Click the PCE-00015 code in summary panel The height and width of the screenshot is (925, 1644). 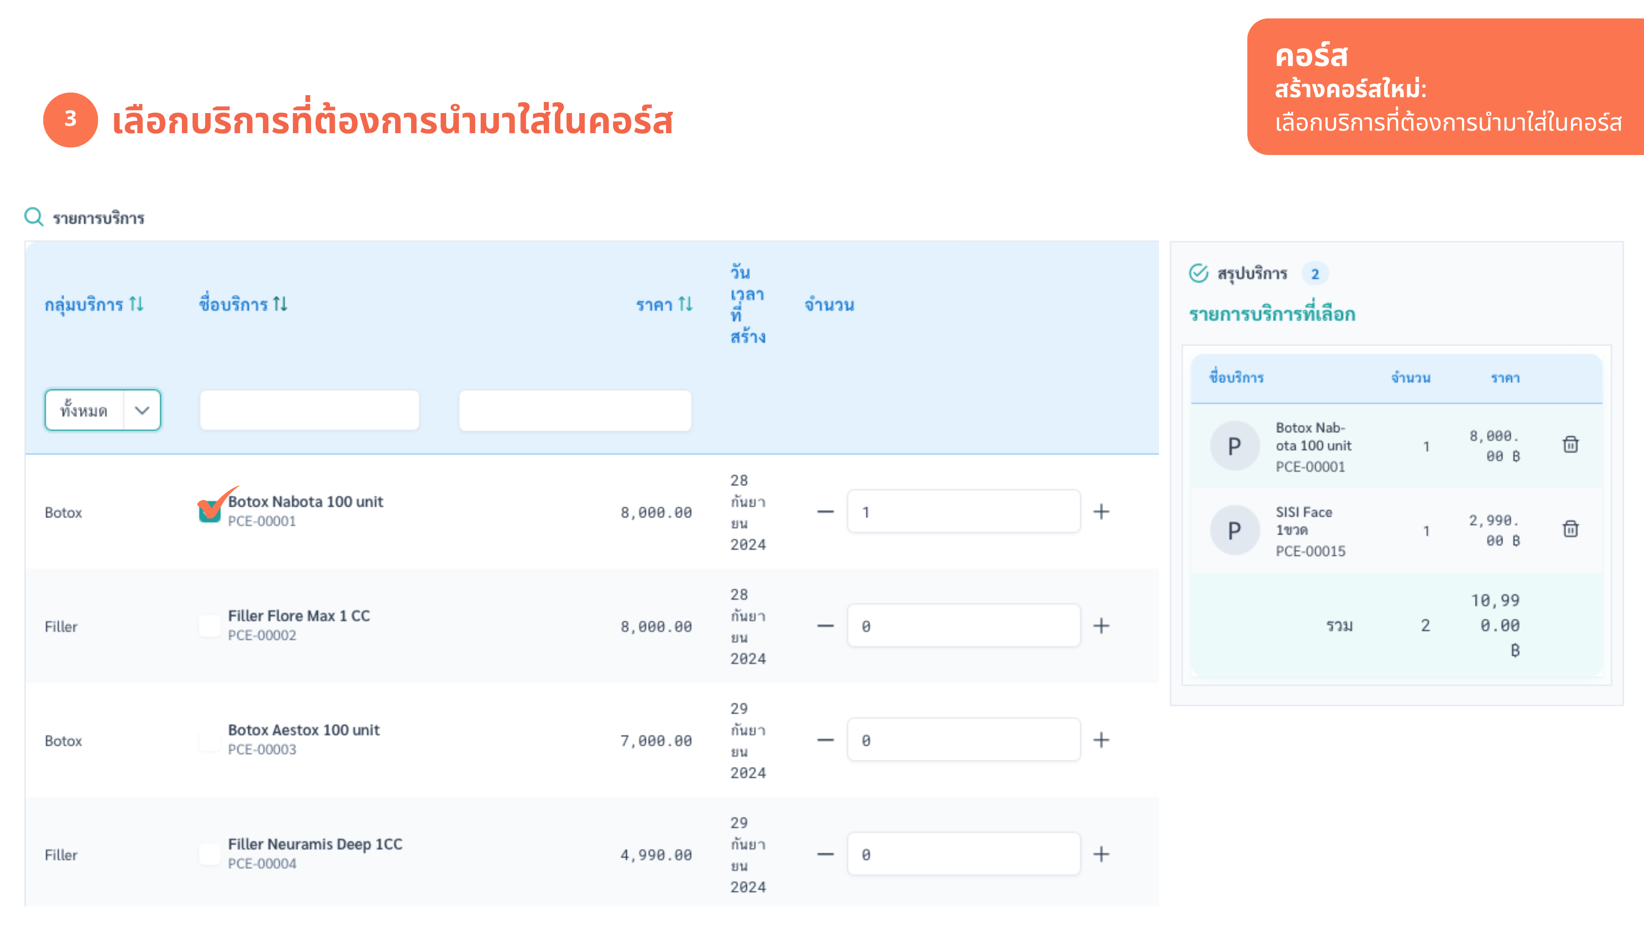click(x=1310, y=552)
